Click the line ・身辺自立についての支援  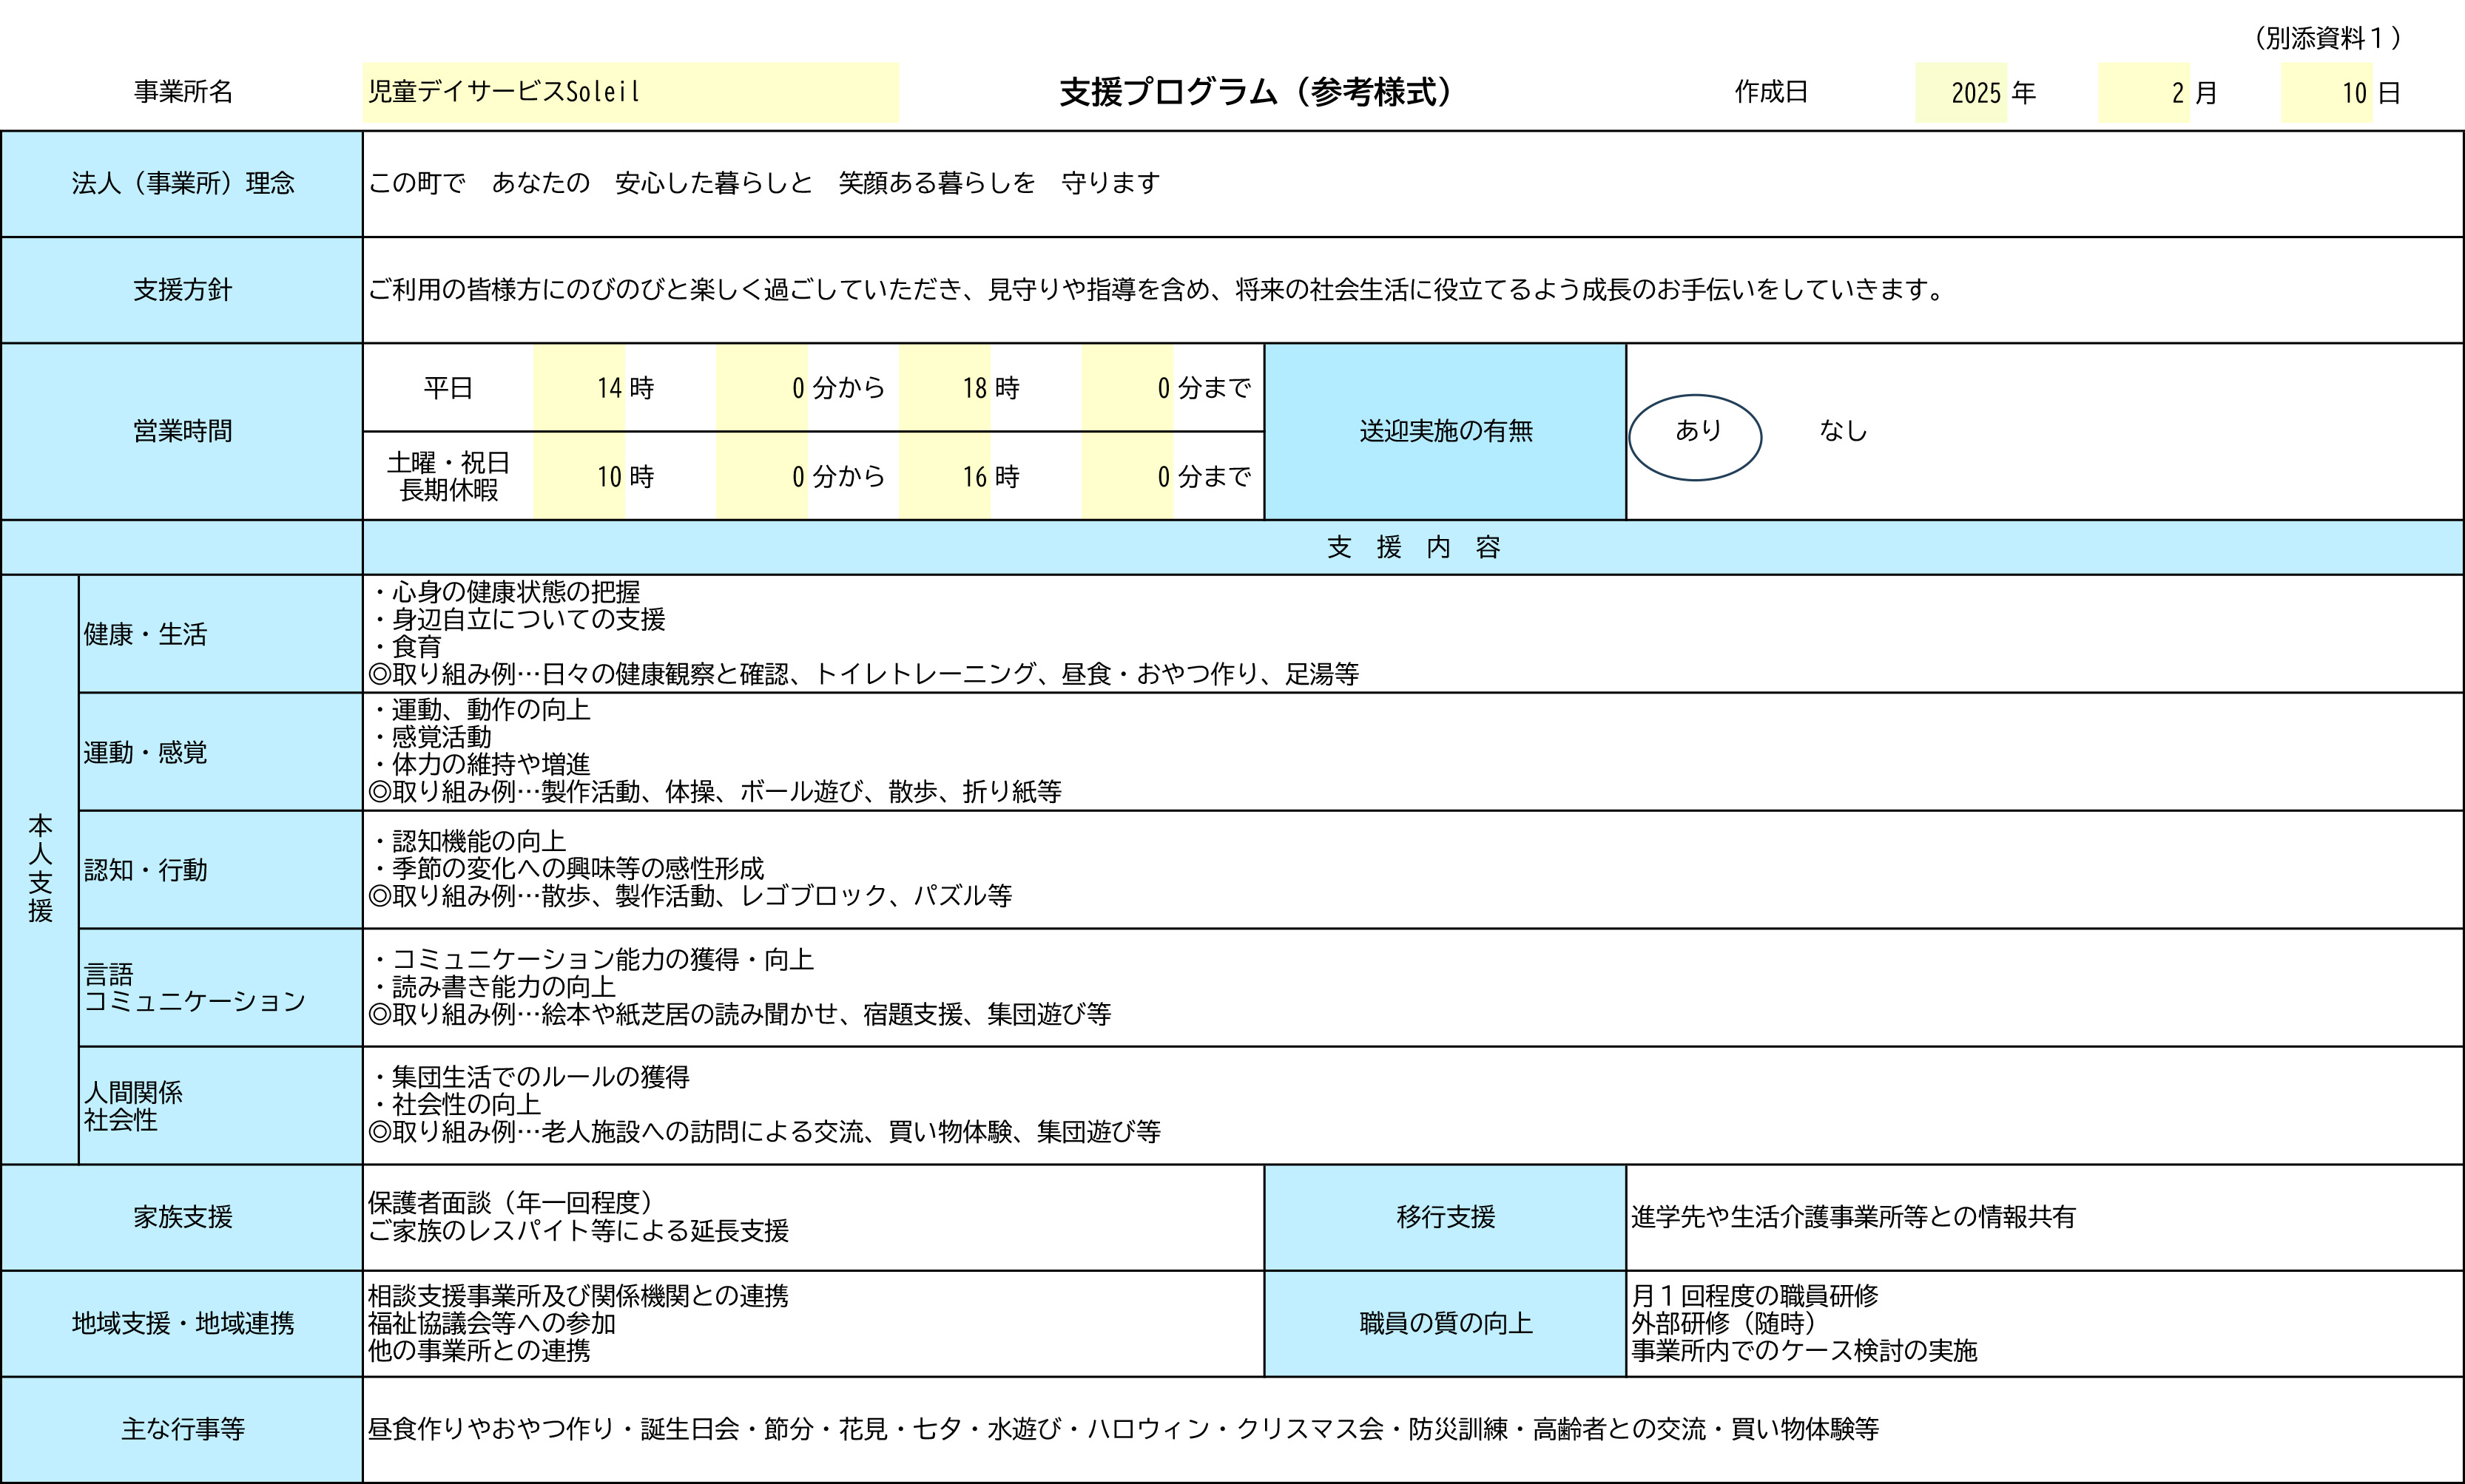point(517,619)
